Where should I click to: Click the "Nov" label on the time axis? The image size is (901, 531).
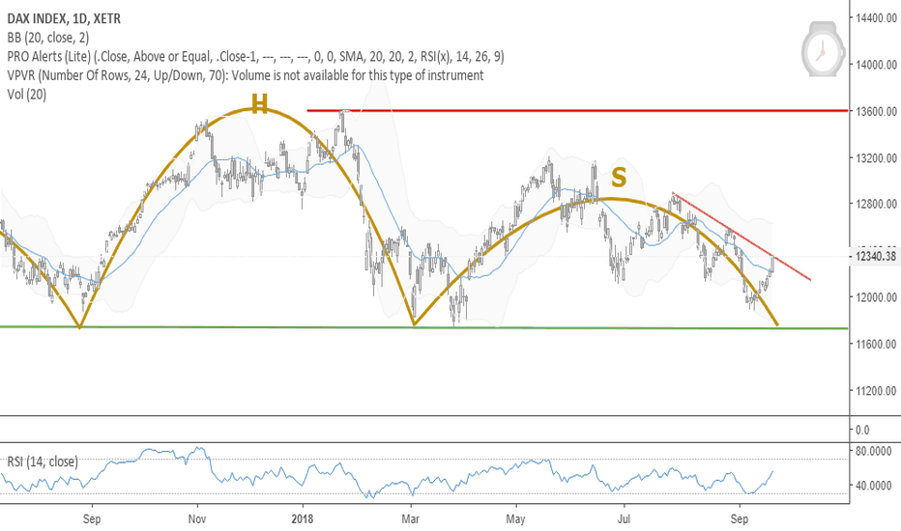coord(197,519)
